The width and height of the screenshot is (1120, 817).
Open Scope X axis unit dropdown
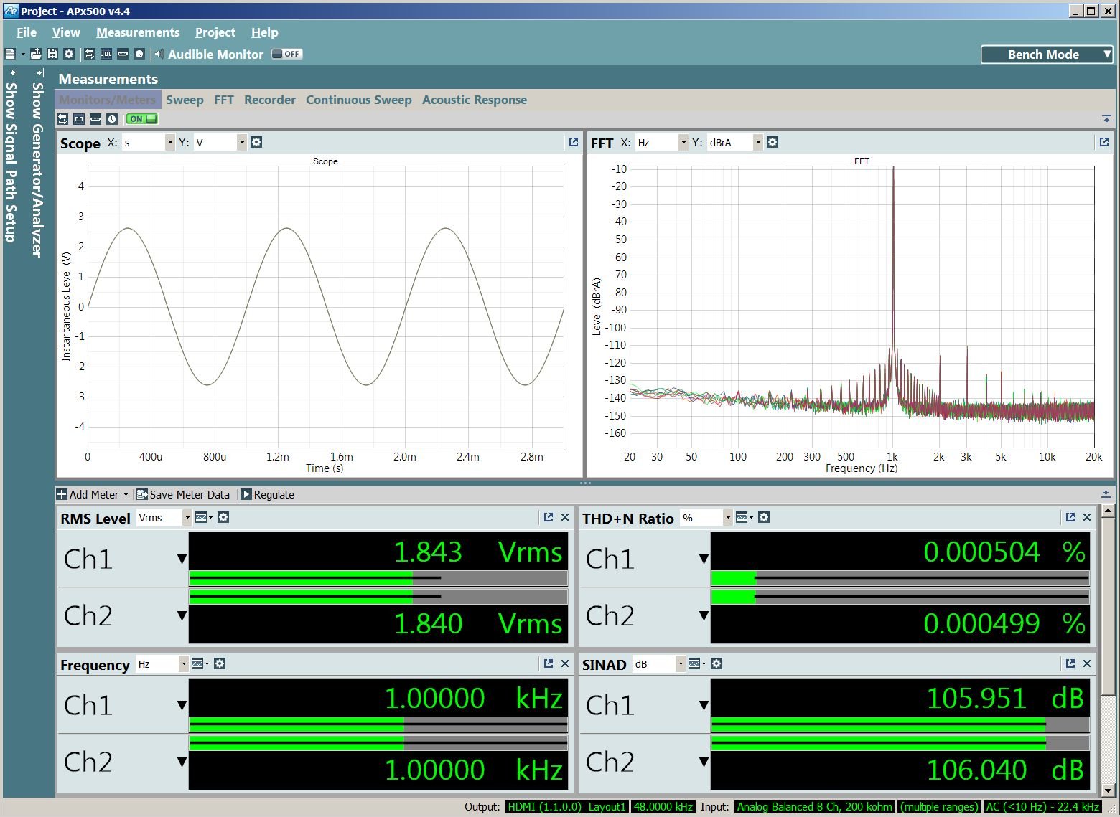pos(170,143)
